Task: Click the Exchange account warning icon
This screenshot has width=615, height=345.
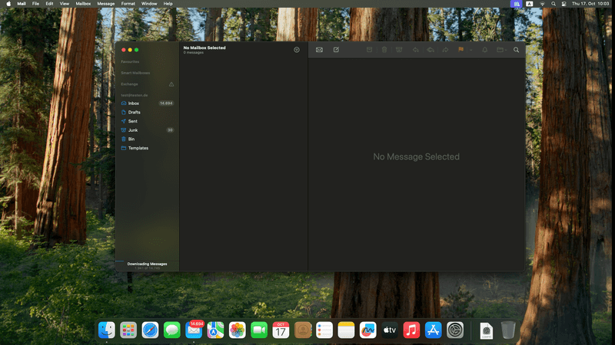Action: (171, 84)
